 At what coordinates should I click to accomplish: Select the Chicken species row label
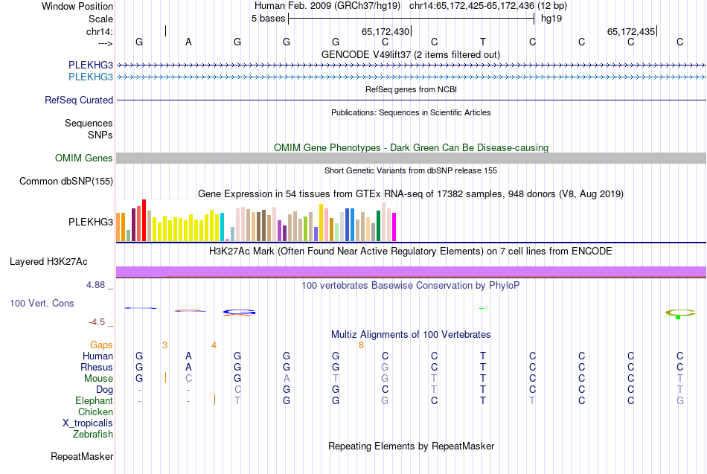coord(95,411)
